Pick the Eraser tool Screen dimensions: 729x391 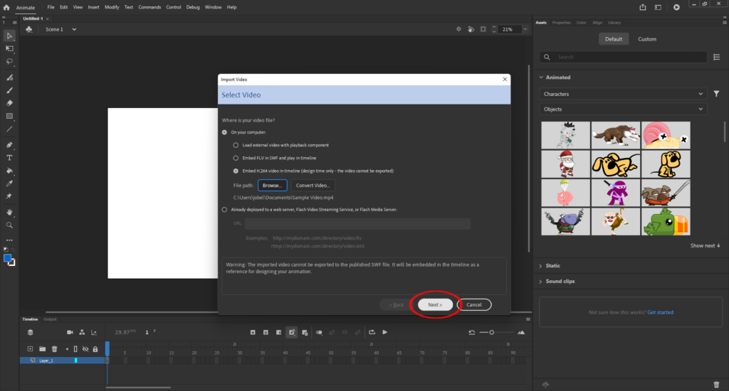9,103
